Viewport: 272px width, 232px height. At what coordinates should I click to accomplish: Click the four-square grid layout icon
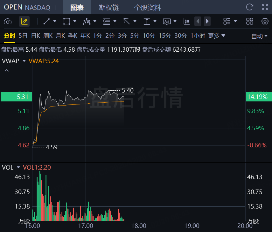pyautogui.click(x=250, y=22)
